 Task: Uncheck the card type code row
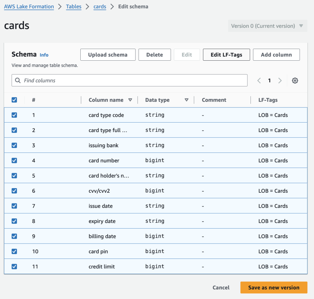coord(14,115)
